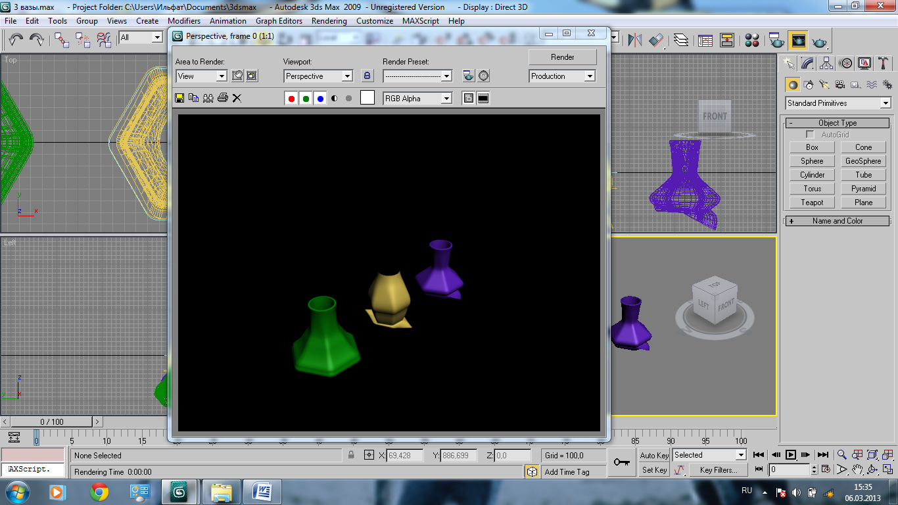This screenshot has height=505, width=898.
Task: Click the Unlink Selection icon
Action: pyautogui.click(x=83, y=40)
